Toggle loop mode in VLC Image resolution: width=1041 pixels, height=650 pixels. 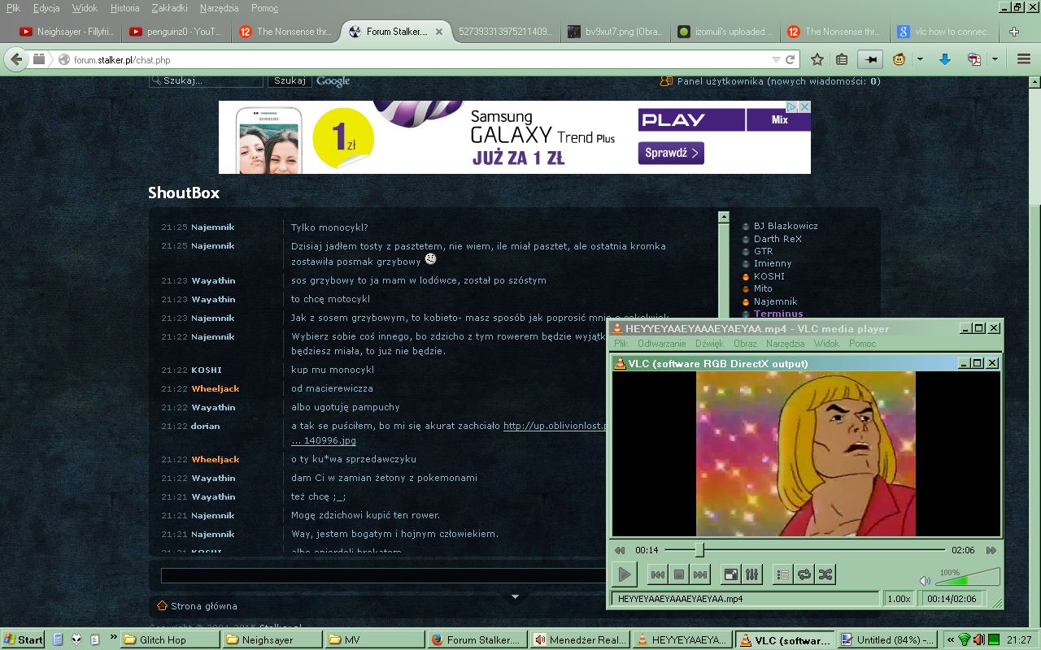(804, 574)
